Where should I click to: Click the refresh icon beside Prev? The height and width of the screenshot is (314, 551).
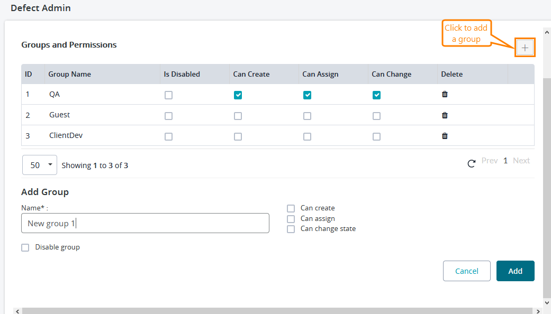471,164
